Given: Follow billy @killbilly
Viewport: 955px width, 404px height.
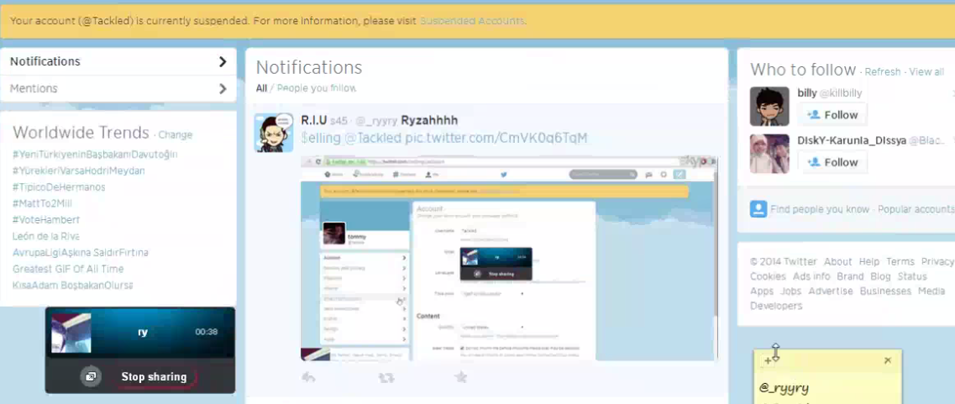Looking at the screenshot, I should pos(832,114).
